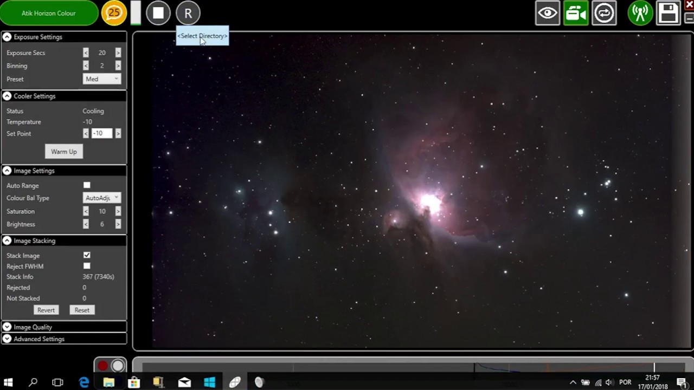Click the yellow 25 countdown circle
This screenshot has width=694, height=390.
pyautogui.click(x=114, y=13)
